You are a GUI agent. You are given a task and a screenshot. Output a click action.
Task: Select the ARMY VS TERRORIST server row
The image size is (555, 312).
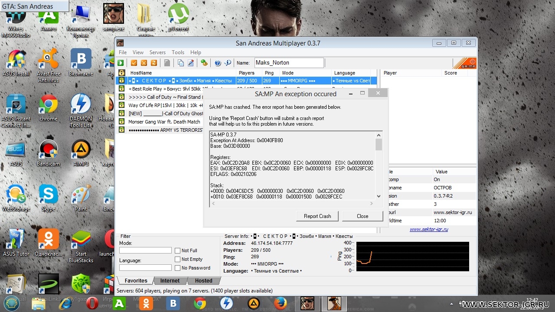(166, 130)
